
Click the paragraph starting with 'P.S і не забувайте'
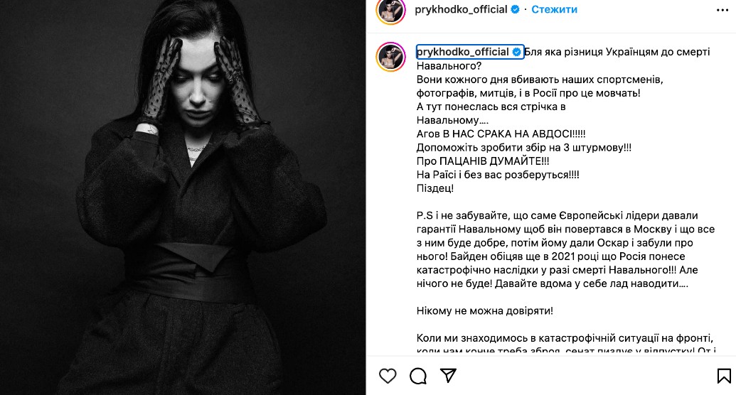[x=565, y=249]
